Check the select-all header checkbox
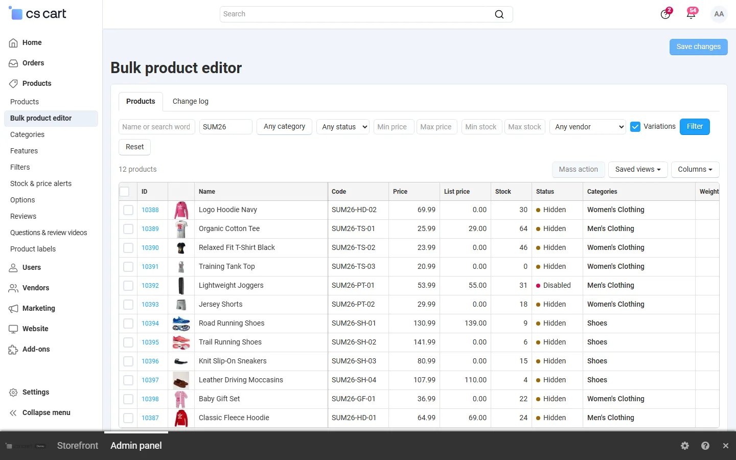This screenshot has width=736, height=460. coord(124,192)
